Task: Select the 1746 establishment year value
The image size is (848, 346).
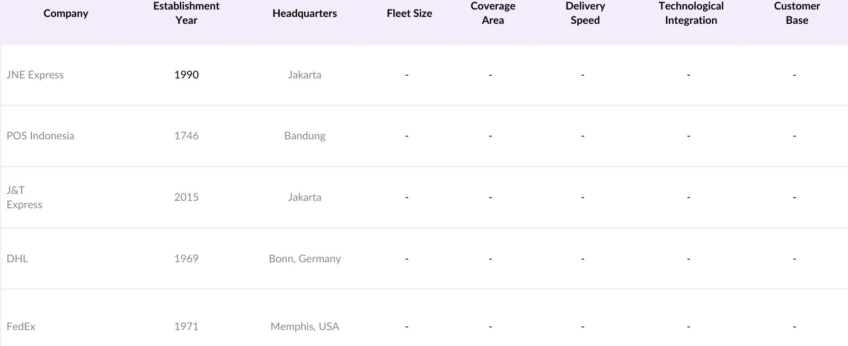Action: tap(186, 136)
